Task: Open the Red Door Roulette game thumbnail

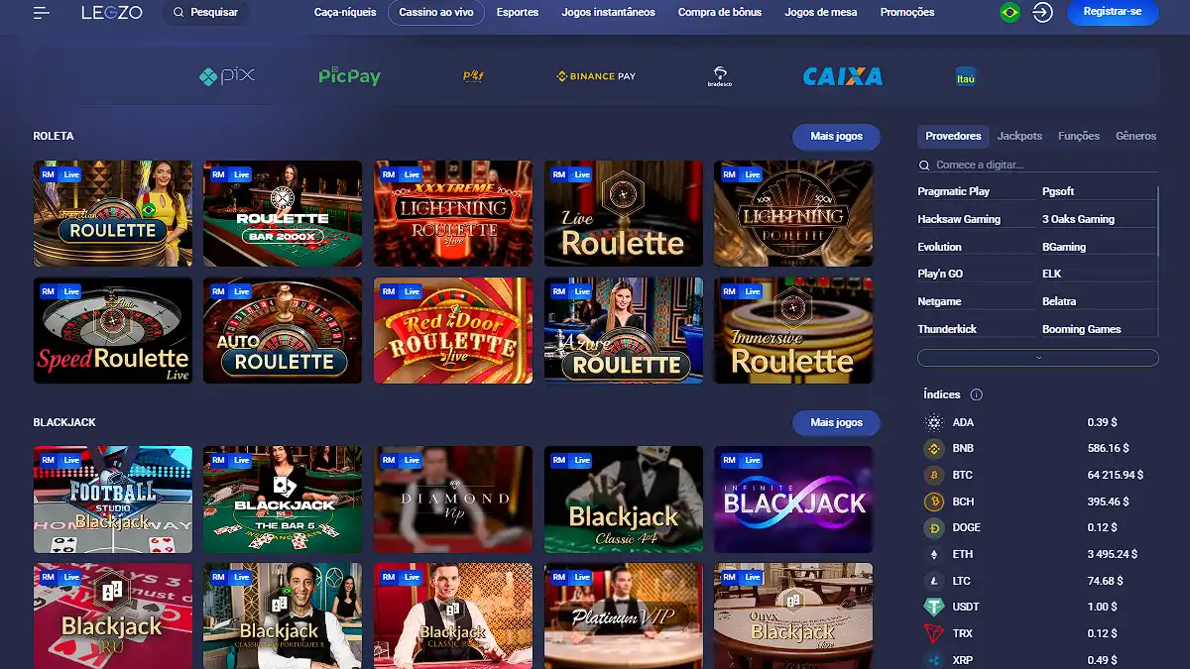Action: coord(453,330)
